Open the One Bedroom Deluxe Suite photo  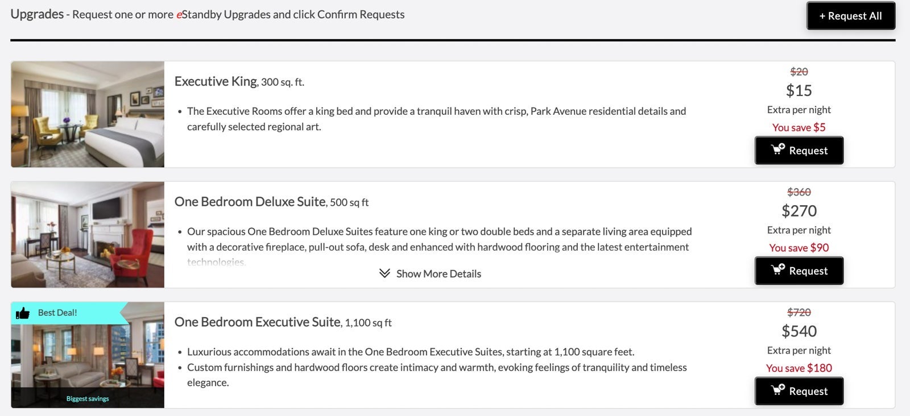tap(88, 235)
